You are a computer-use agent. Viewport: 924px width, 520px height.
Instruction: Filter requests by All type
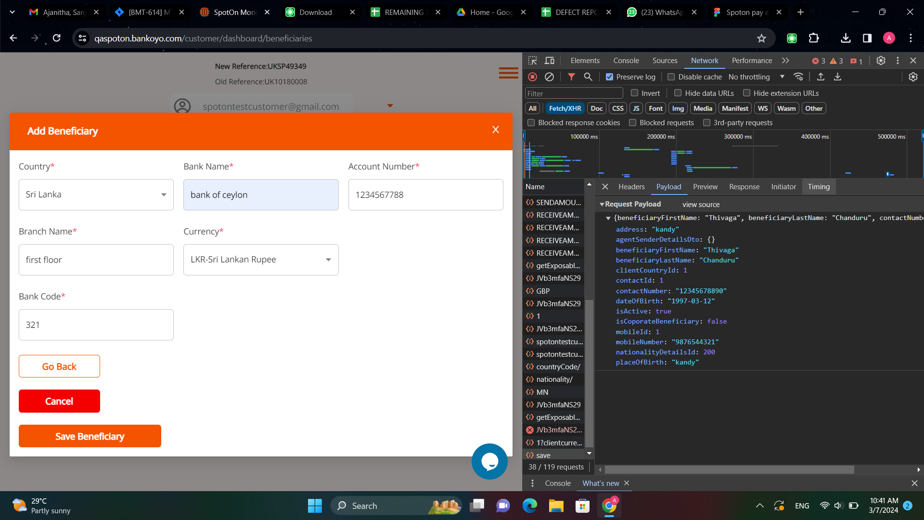[532, 108]
